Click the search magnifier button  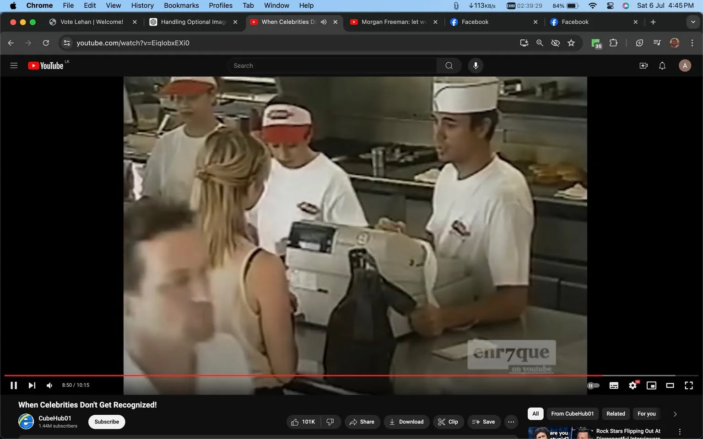pos(449,65)
